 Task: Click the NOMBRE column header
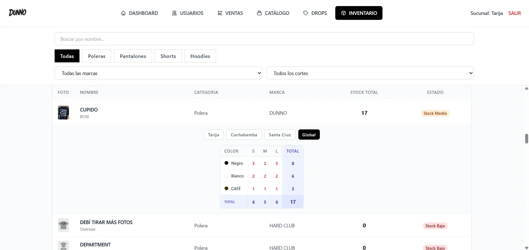(x=89, y=92)
